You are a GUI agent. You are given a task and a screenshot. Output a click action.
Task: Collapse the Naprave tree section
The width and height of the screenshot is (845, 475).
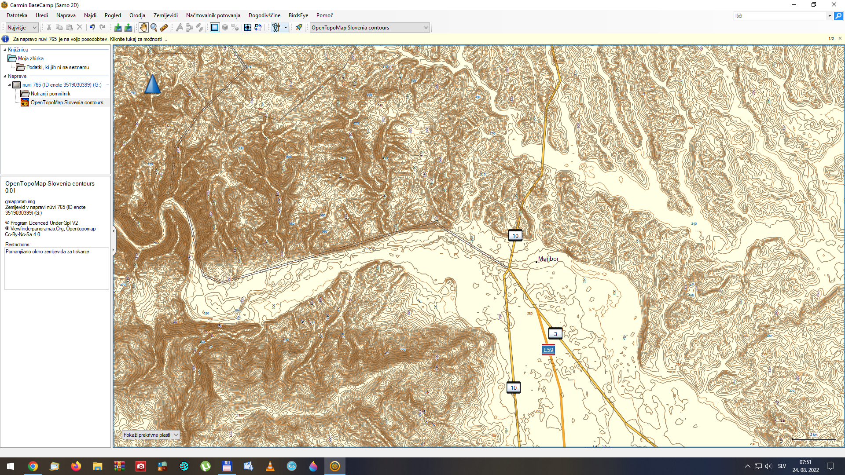[x=5, y=76]
